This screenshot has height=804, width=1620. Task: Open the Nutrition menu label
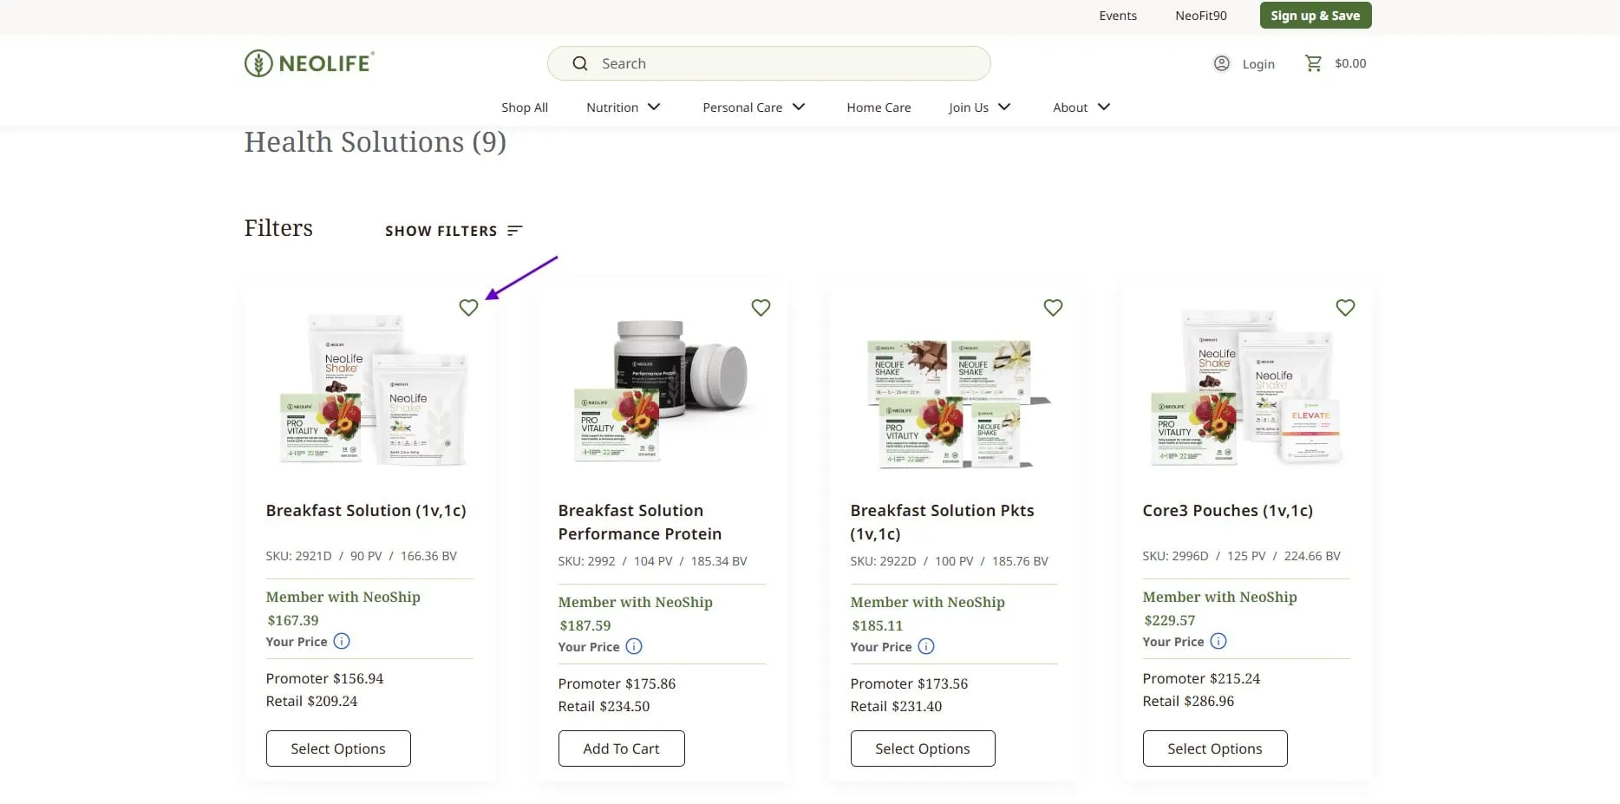coord(612,108)
